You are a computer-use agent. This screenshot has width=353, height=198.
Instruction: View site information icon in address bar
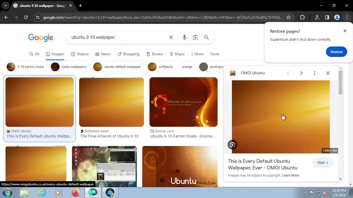(x=38, y=17)
